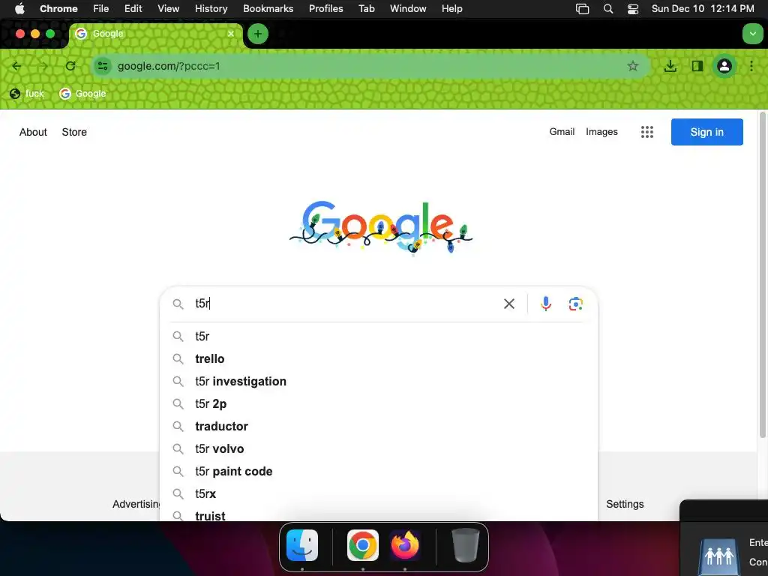Select the 't5r paint code' suggestion

379,471
